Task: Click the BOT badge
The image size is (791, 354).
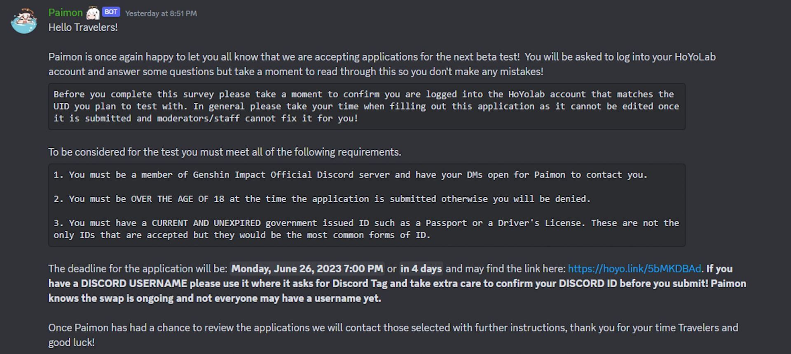Action: click(111, 12)
